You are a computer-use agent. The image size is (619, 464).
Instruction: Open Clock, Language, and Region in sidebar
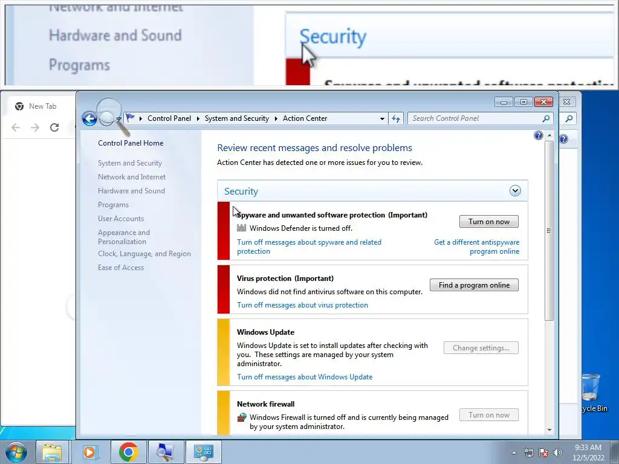coord(144,254)
